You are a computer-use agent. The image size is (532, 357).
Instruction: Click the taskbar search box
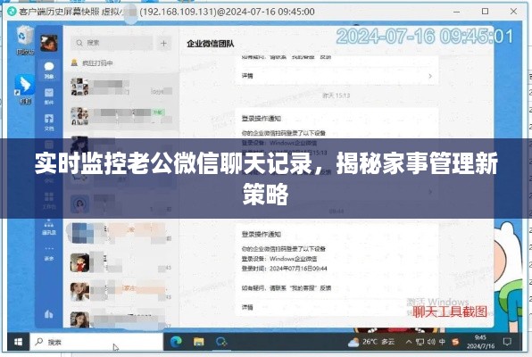[x=96, y=342]
